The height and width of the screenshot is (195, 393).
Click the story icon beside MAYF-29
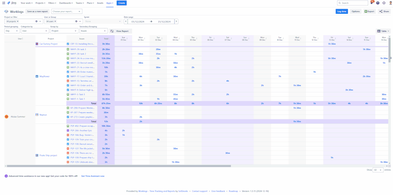pyautogui.click(x=68, y=49)
